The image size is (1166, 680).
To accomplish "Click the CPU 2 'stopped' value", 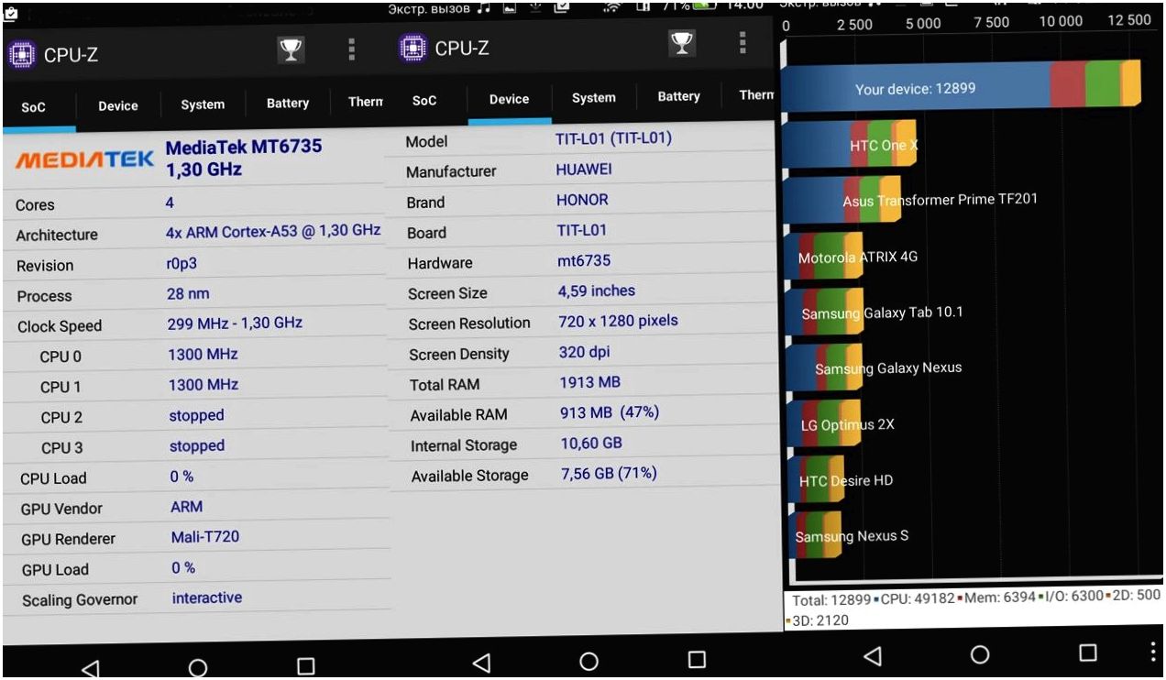I will 196,415.
